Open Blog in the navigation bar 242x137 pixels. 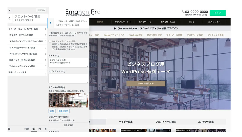[191, 22]
